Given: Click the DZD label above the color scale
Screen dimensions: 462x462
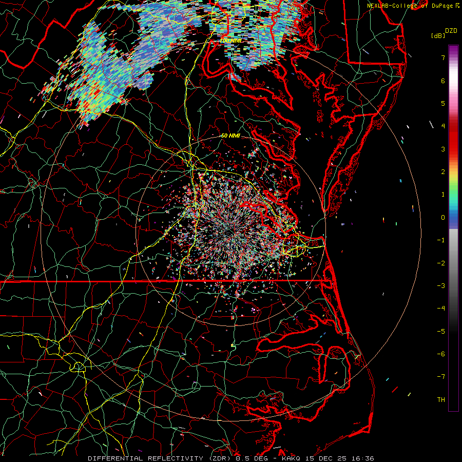Looking at the screenshot, I should 451,31.
